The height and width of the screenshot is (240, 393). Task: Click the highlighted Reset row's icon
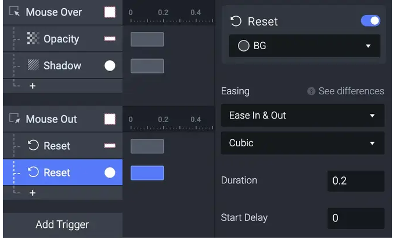coord(33,172)
